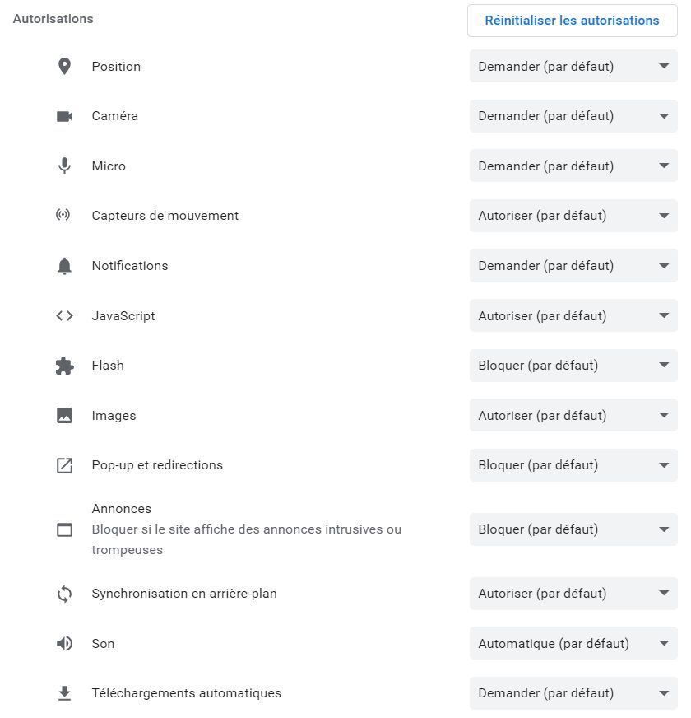
Task: Open the Notifications permission dropdown
Action: coord(573,266)
